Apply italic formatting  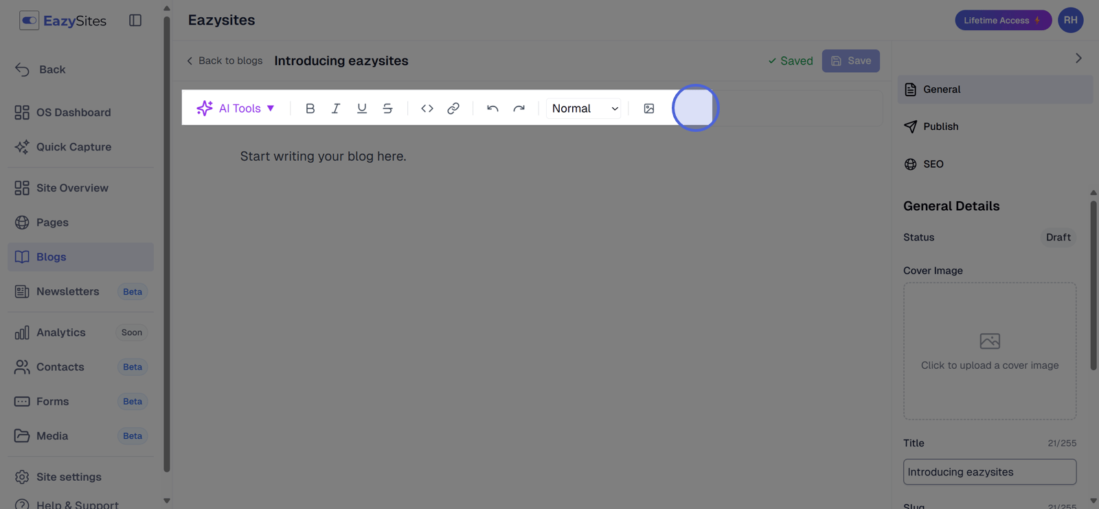[336, 108]
